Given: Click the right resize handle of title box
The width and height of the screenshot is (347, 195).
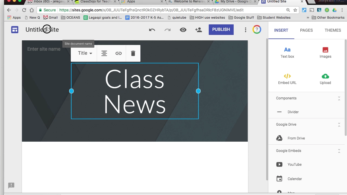Looking at the screenshot, I should tap(198, 91).
